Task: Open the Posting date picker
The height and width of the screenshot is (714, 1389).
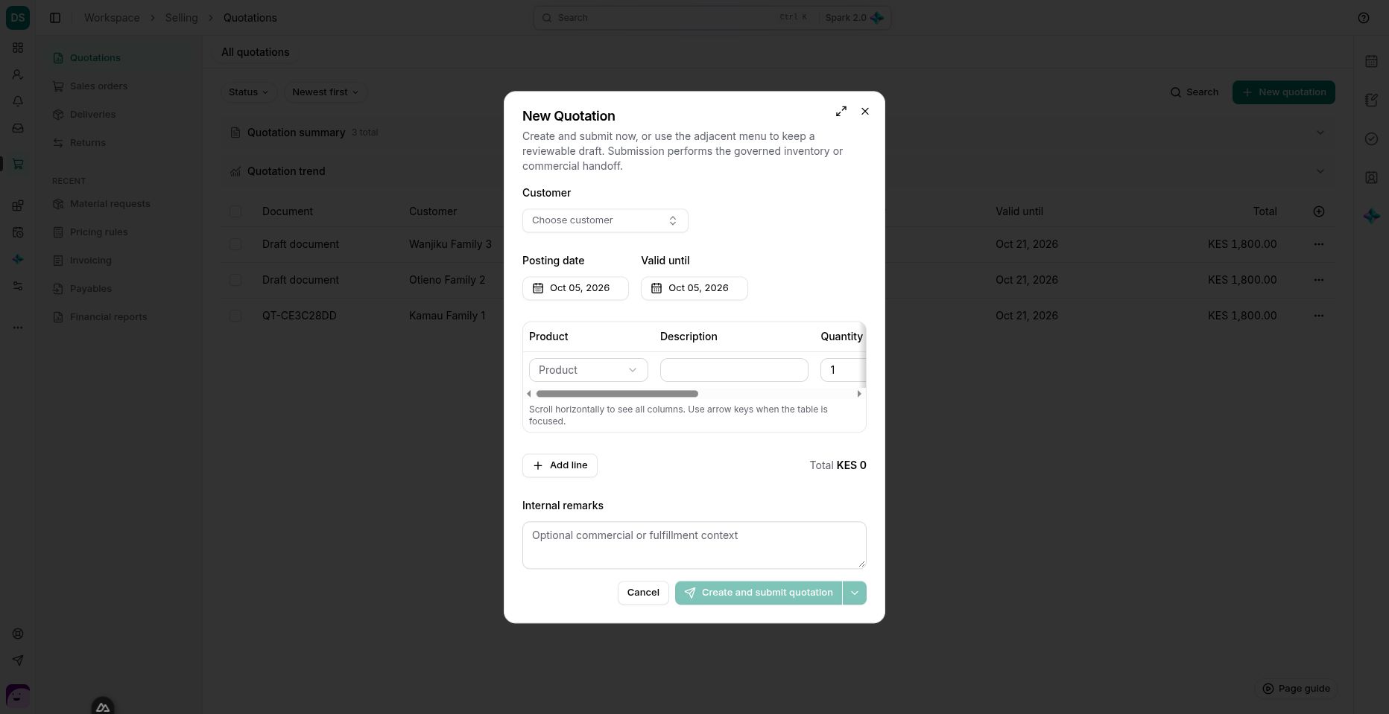Action: [x=575, y=288]
